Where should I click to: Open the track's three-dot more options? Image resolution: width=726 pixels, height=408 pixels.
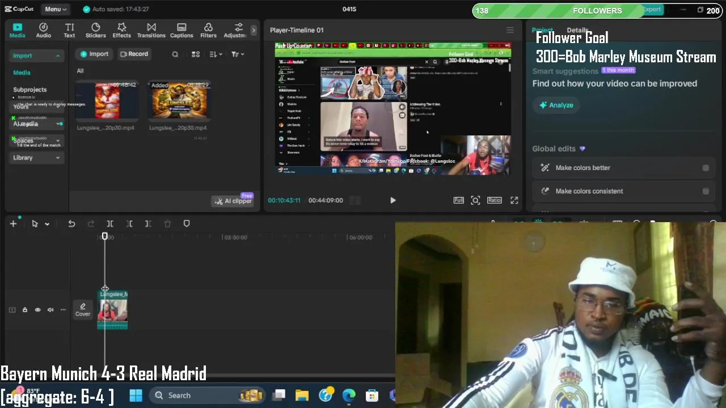tap(63, 310)
